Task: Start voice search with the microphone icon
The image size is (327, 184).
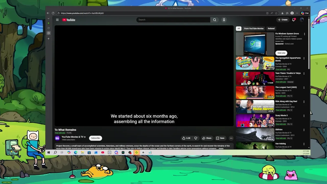Action: [224, 20]
